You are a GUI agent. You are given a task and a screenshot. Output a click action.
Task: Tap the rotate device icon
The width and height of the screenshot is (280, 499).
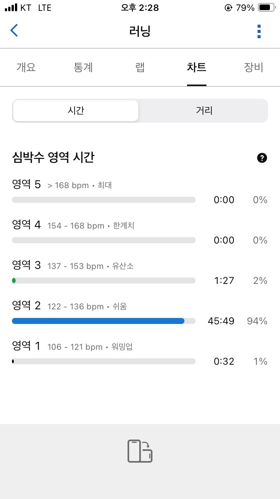pos(140,451)
